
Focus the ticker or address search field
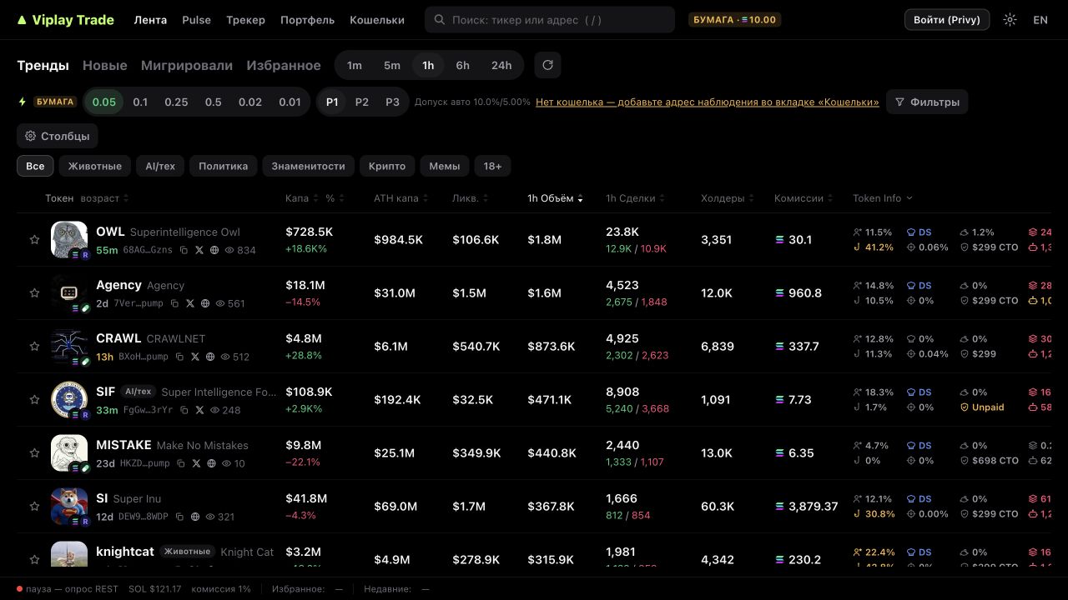point(550,20)
